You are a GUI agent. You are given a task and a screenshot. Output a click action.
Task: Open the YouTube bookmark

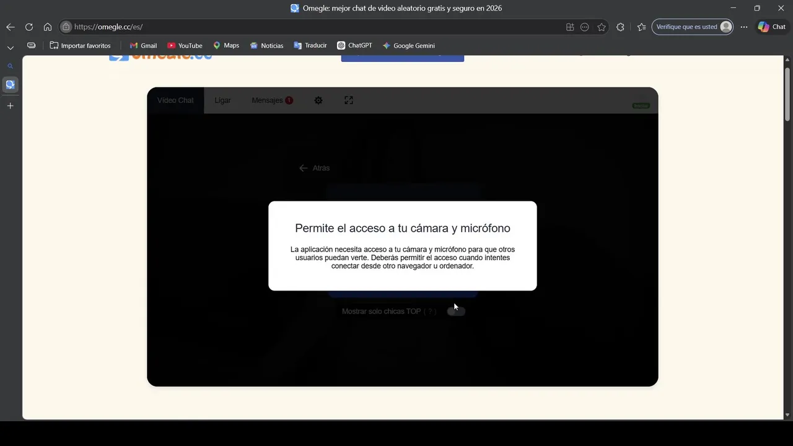pos(185,45)
